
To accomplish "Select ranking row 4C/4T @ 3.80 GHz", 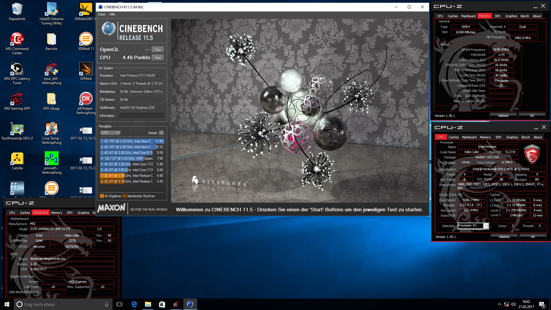I will point(132,153).
